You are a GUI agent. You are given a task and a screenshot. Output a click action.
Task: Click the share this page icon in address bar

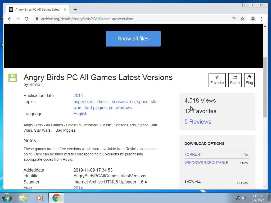tap(234, 19)
